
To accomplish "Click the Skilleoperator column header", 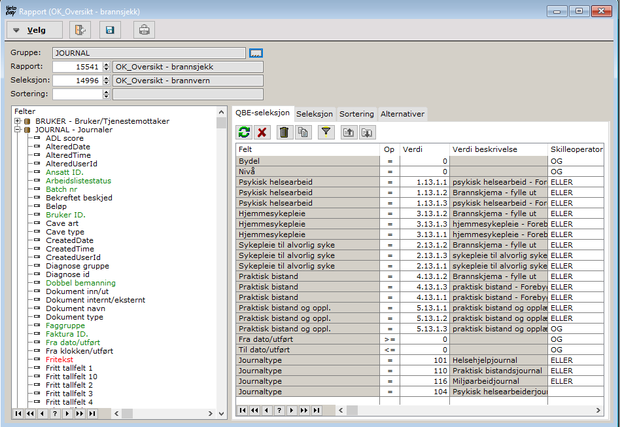I will (x=576, y=149).
